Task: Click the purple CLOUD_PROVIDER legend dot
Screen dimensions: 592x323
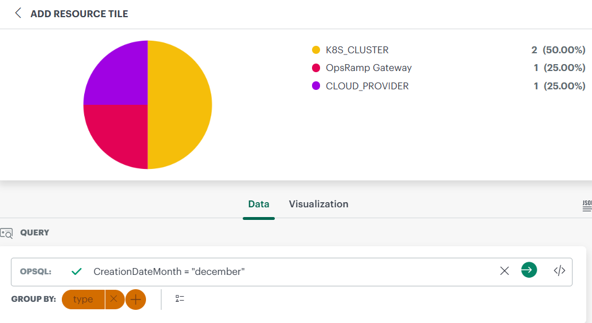Action: click(x=316, y=86)
